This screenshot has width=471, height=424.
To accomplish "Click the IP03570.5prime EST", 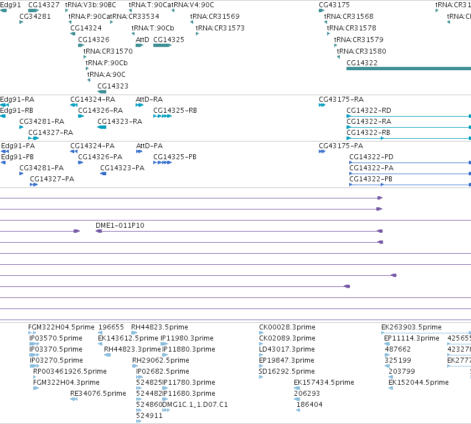I will click(x=34, y=344).
